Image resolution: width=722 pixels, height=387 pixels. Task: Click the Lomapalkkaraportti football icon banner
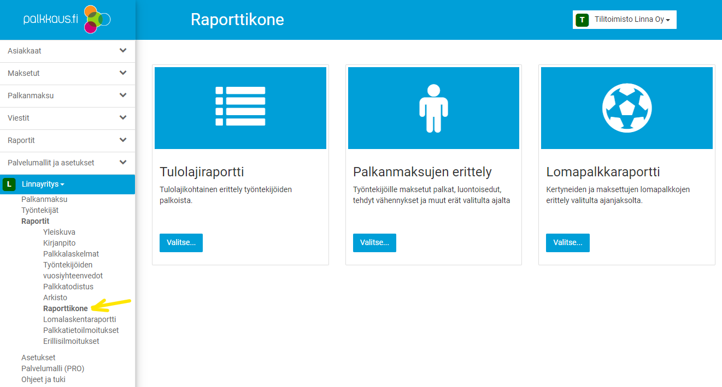pyautogui.click(x=627, y=108)
